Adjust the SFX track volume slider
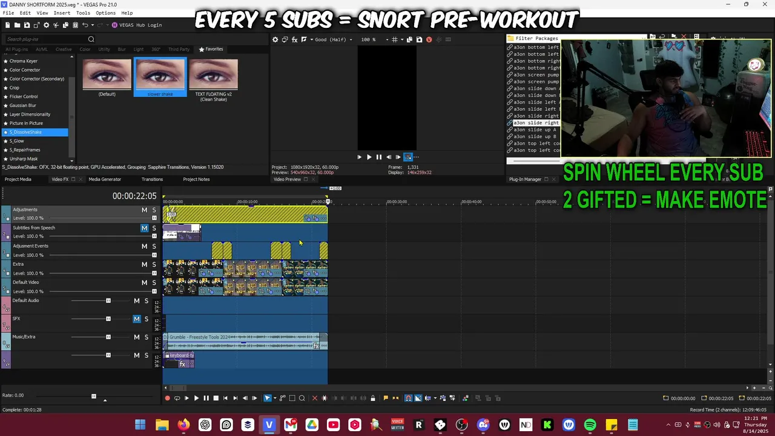The width and height of the screenshot is (775, 436). (x=108, y=319)
